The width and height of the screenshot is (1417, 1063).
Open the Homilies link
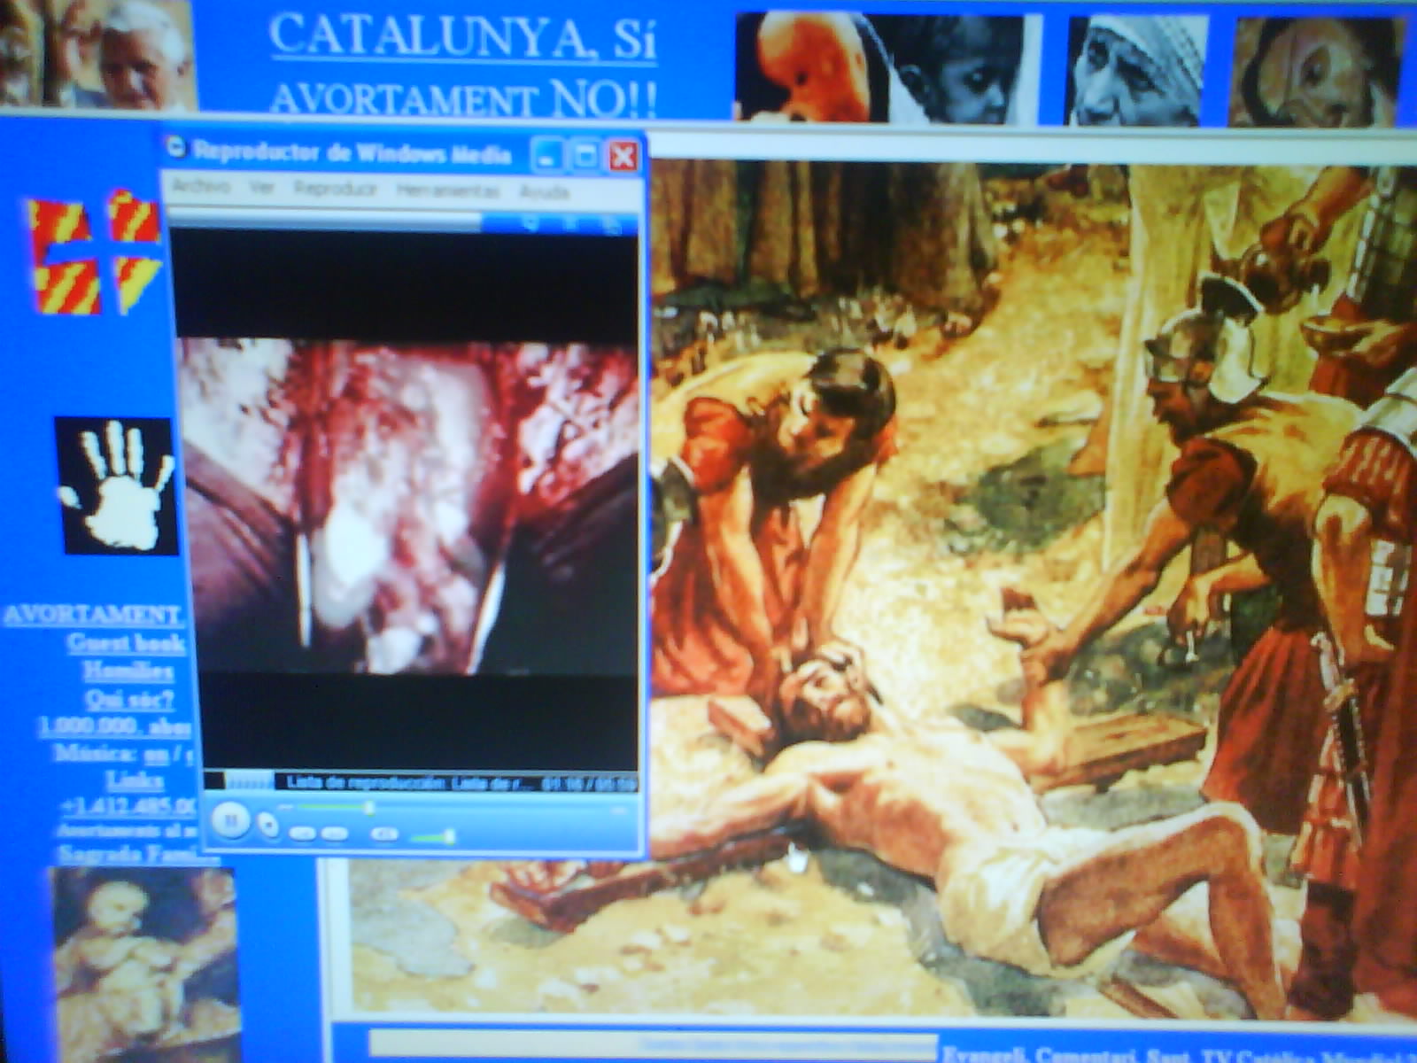(128, 671)
